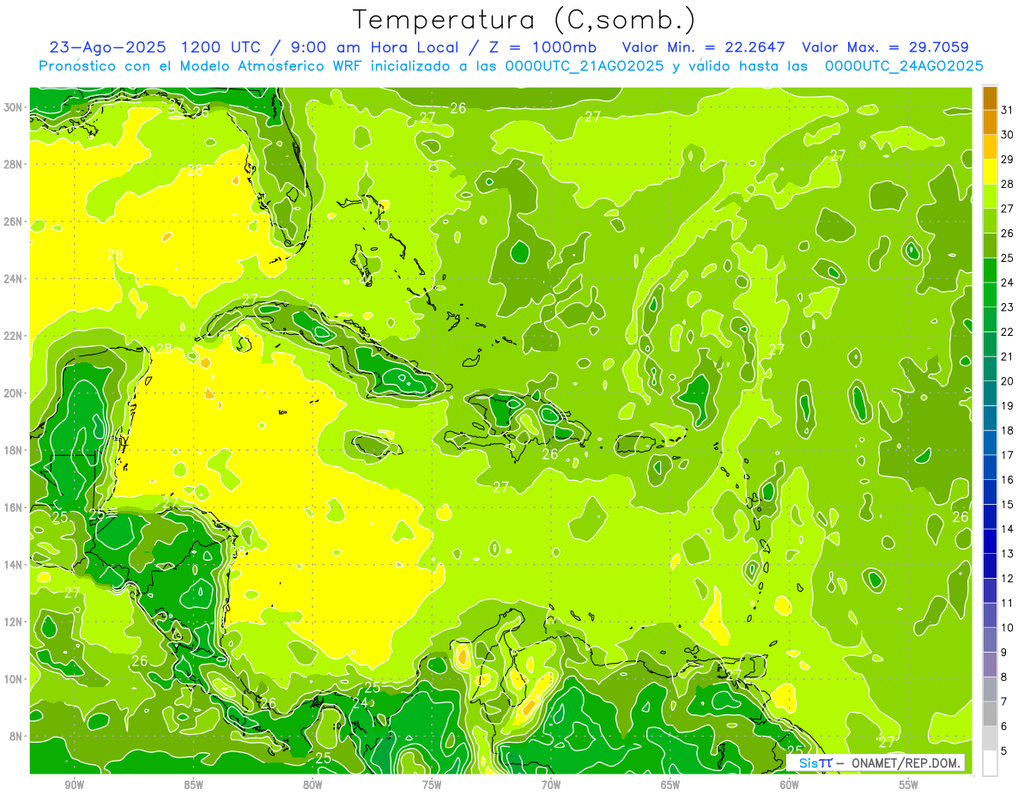Click the "11" label on the color scale
This screenshot has width=1030, height=796.
pos(1008,604)
